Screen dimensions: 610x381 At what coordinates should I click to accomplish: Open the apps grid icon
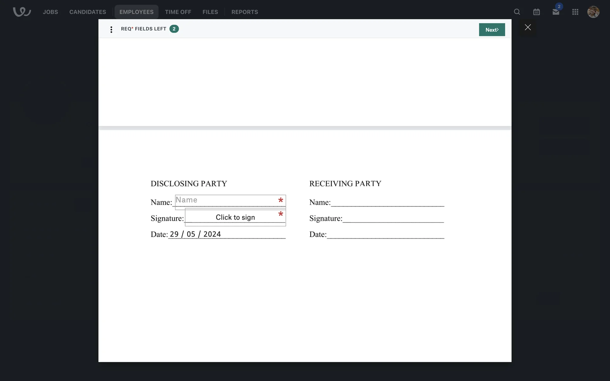[575, 12]
